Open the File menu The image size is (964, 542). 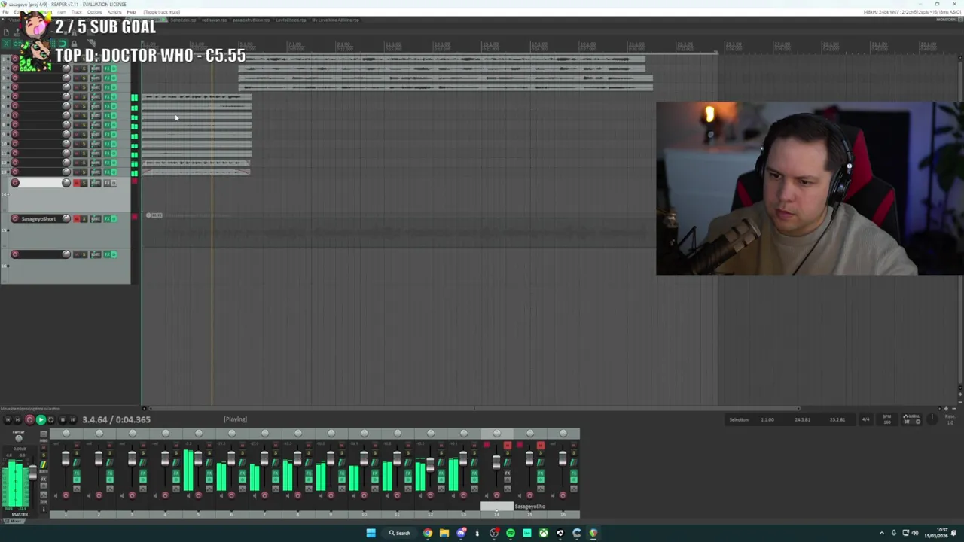[x=5, y=12]
